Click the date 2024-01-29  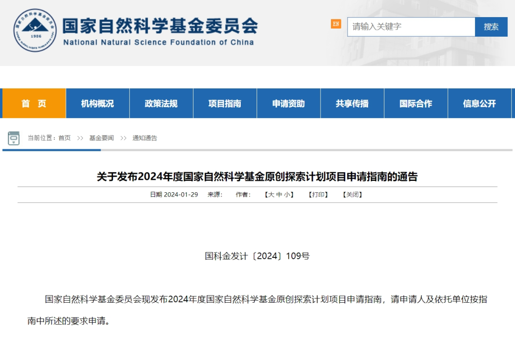pyautogui.click(x=181, y=195)
